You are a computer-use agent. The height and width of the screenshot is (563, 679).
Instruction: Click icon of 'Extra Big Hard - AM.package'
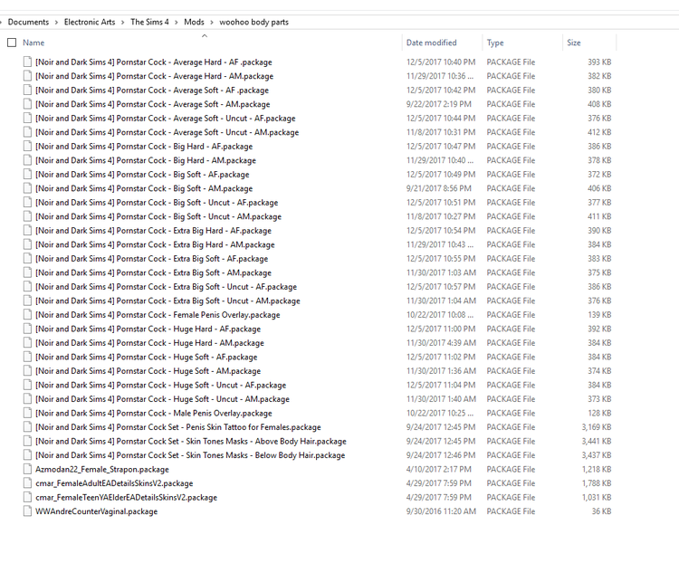(x=28, y=244)
